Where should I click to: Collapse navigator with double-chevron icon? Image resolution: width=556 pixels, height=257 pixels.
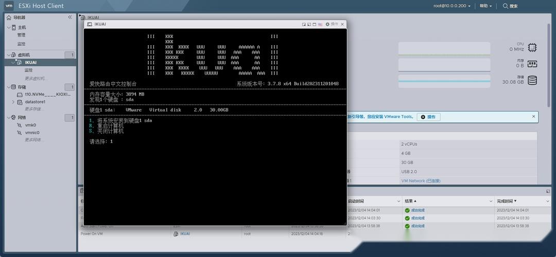click(x=70, y=17)
